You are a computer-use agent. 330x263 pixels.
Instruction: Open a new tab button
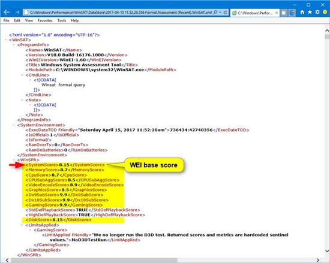pos(284,13)
